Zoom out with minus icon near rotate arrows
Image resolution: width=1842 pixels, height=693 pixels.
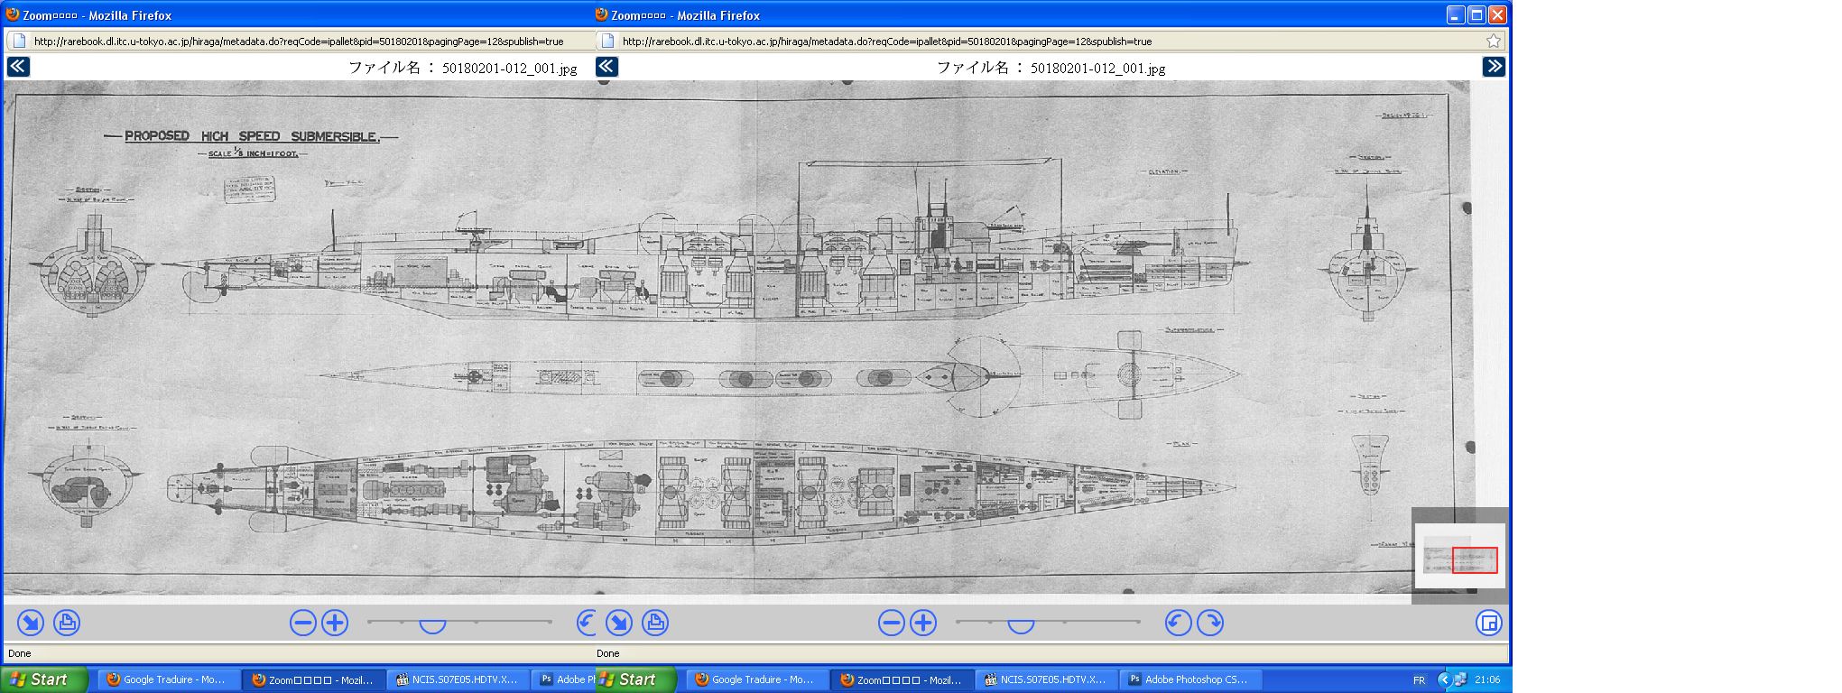point(892,623)
